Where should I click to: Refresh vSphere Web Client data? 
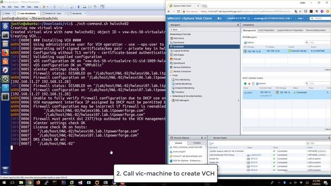pyautogui.click(x=249, y=19)
